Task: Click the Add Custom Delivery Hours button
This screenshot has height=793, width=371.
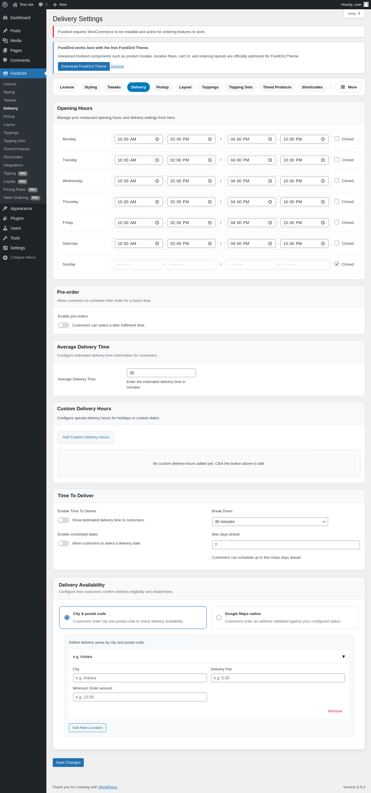Action: 86,437
